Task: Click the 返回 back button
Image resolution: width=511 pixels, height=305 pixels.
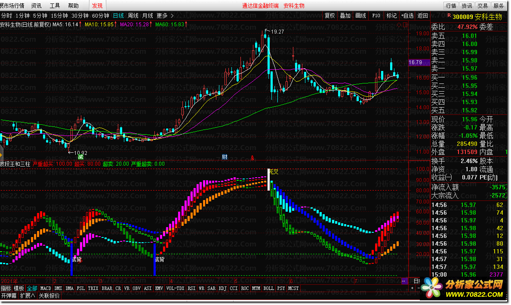Action: tap(422, 15)
